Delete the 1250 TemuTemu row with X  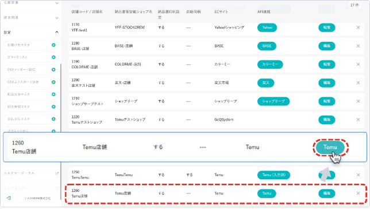click(358, 175)
